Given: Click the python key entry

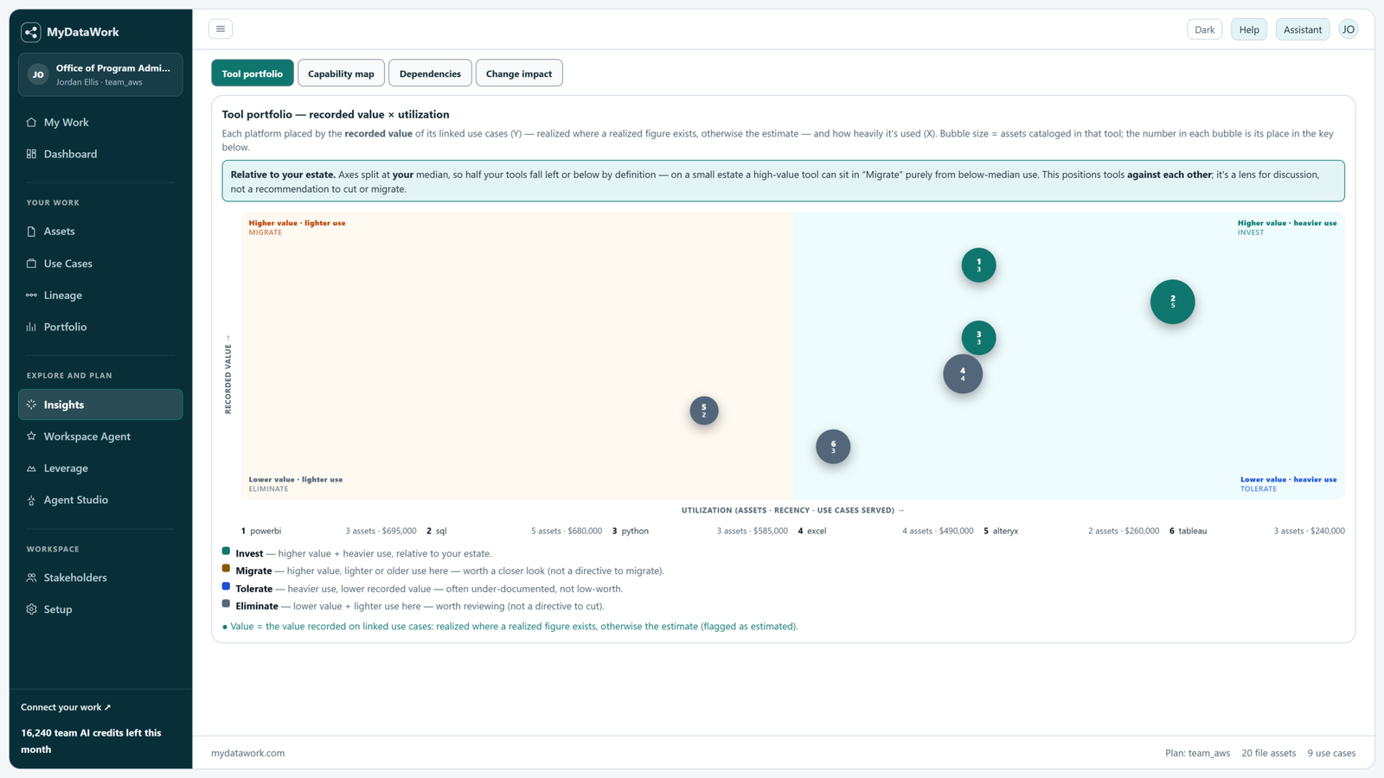Looking at the screenshot, I should tap(700, 531).
